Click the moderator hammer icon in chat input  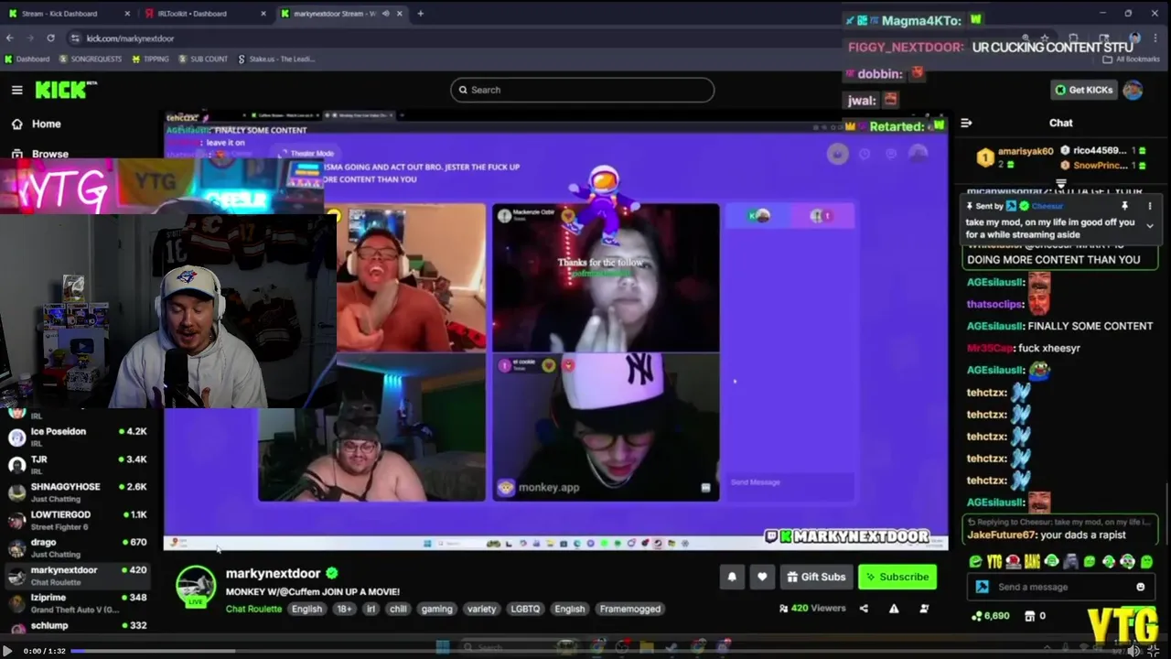click(x=983, y=587)
